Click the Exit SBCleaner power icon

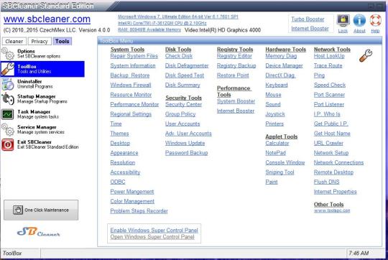[x=8, y=144]
